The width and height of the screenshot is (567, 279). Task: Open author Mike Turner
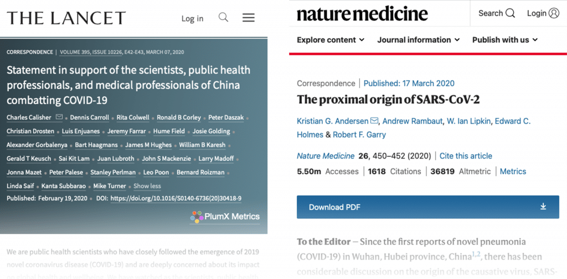[110, 186]
